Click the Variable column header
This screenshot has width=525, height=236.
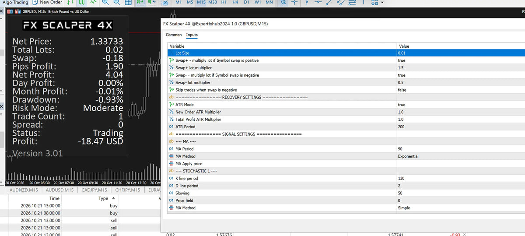pos(282,46)
